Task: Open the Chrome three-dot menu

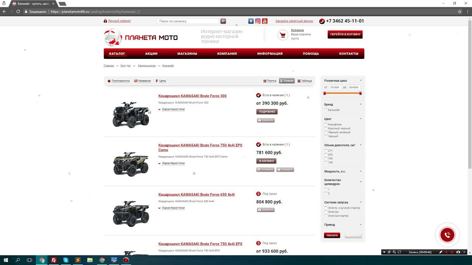Action: (467, 11)
